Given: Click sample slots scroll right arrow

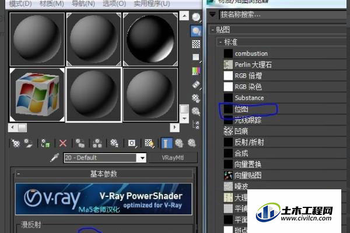Looking at the screenshot, I should pyautogui.click(x=175, y=128).
